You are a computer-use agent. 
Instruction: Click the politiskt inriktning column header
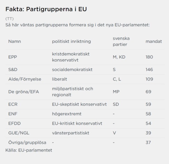click(x=71, y=41)
